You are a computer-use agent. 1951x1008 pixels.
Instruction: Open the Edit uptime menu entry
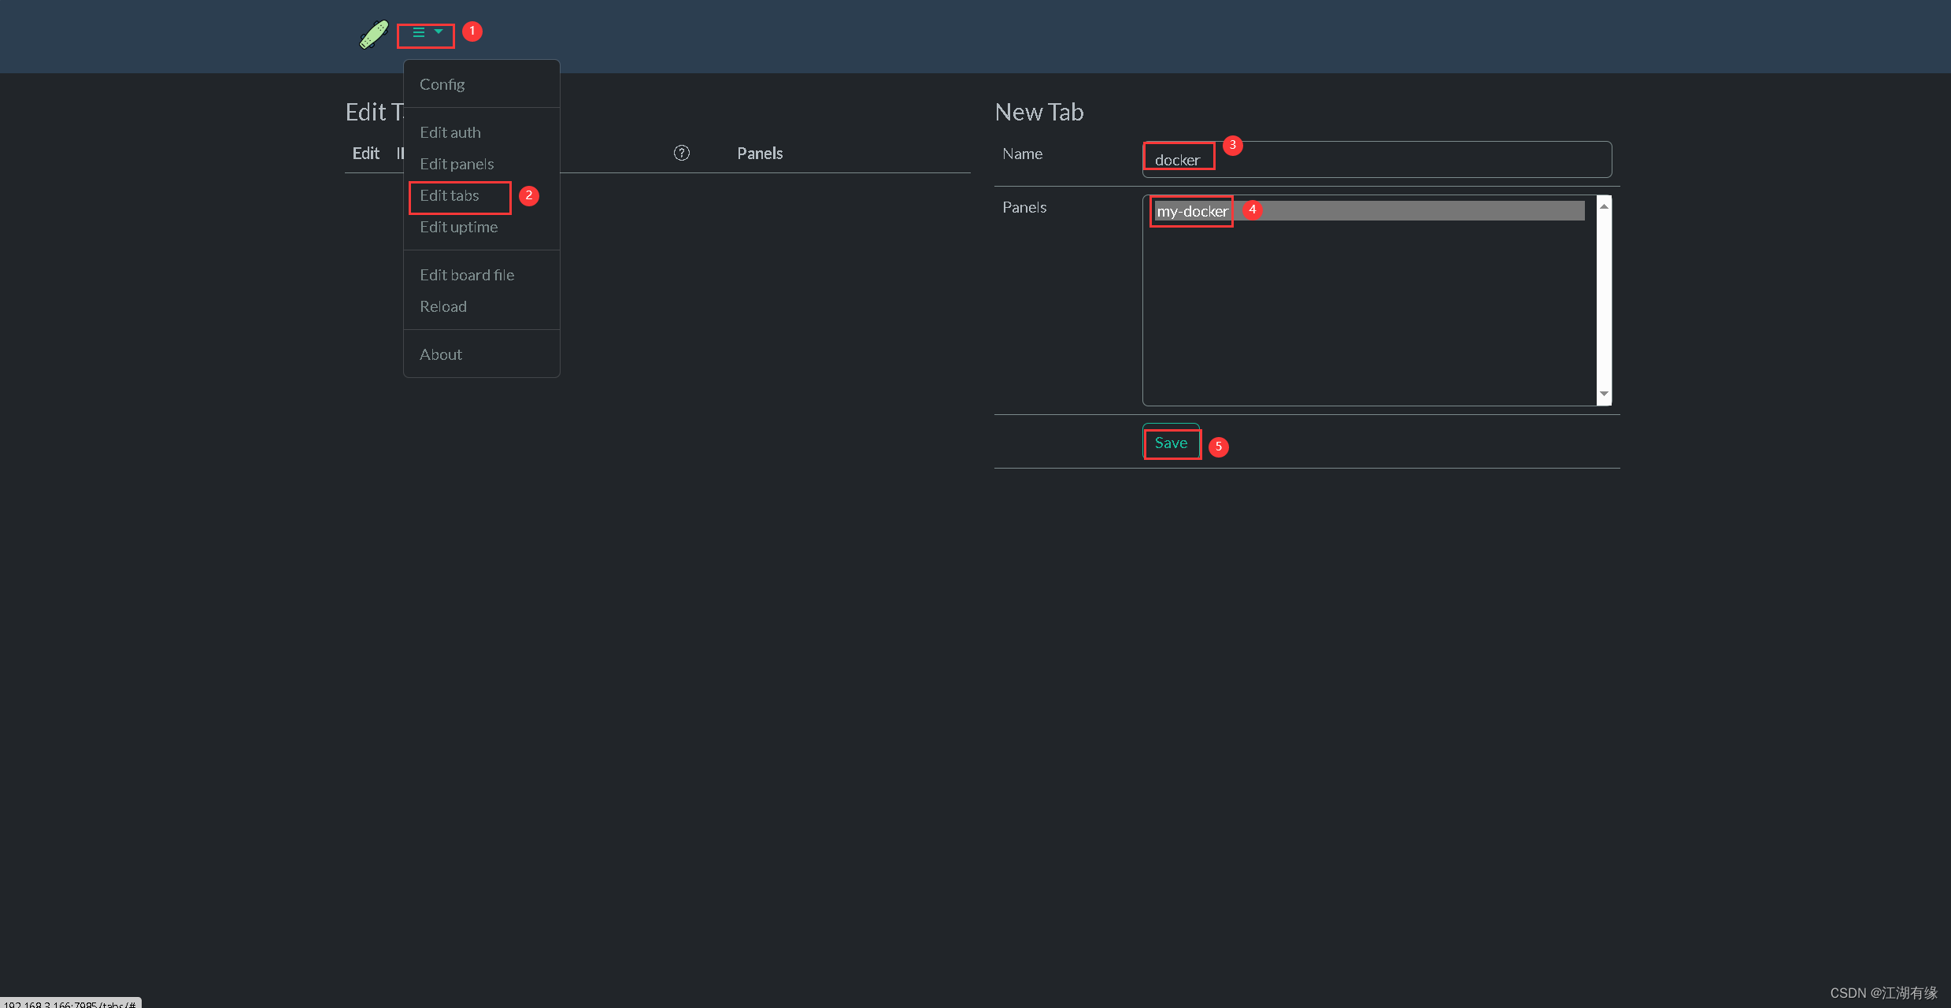(458, 227)
